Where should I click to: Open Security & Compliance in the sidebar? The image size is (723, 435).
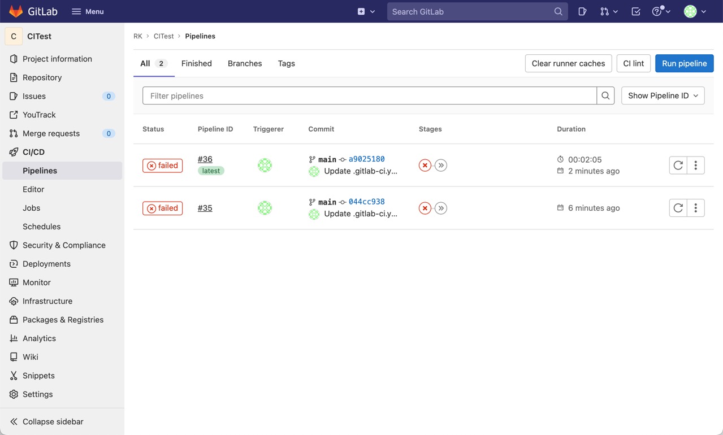tap(62, 245)
